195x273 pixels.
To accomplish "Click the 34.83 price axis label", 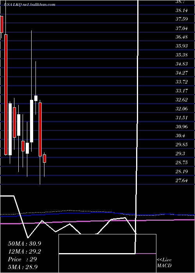I will coord(182,64).
